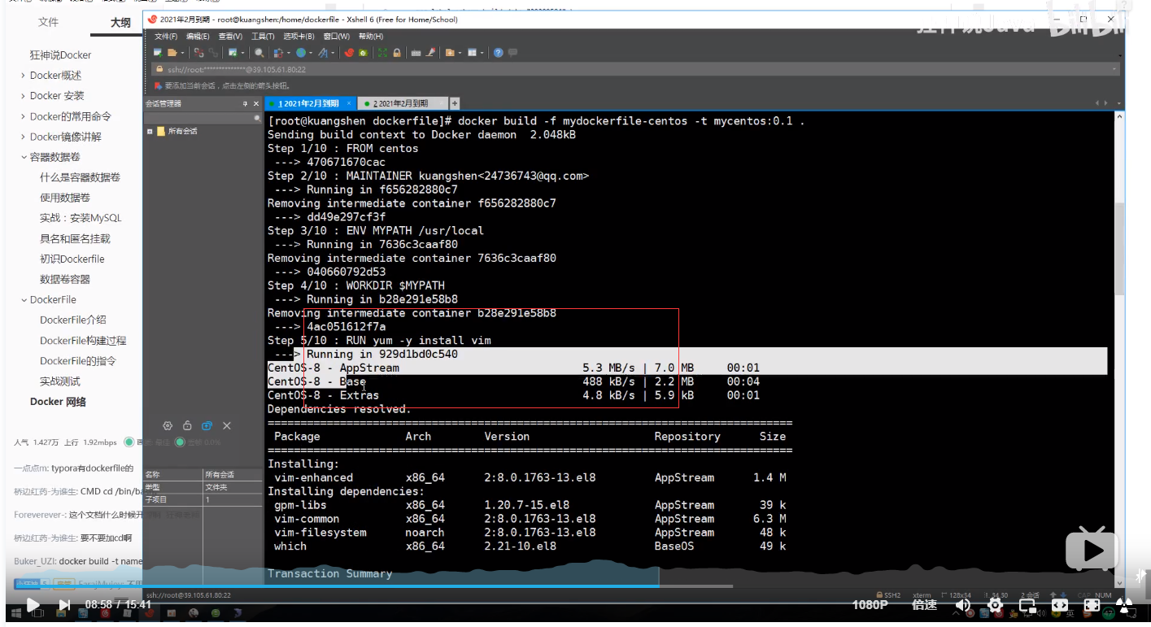The width and height of the screenshot is (1151, 627).
Task: Click the gear icon in overlay toolbar
Action: click(168, 425)
